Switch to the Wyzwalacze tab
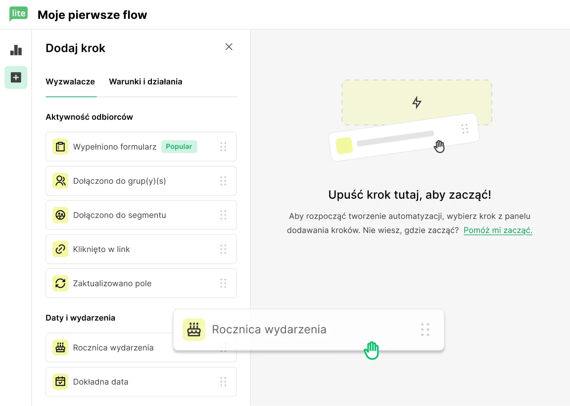Viewport: 570px width, 406px height. tap(70, 82)
